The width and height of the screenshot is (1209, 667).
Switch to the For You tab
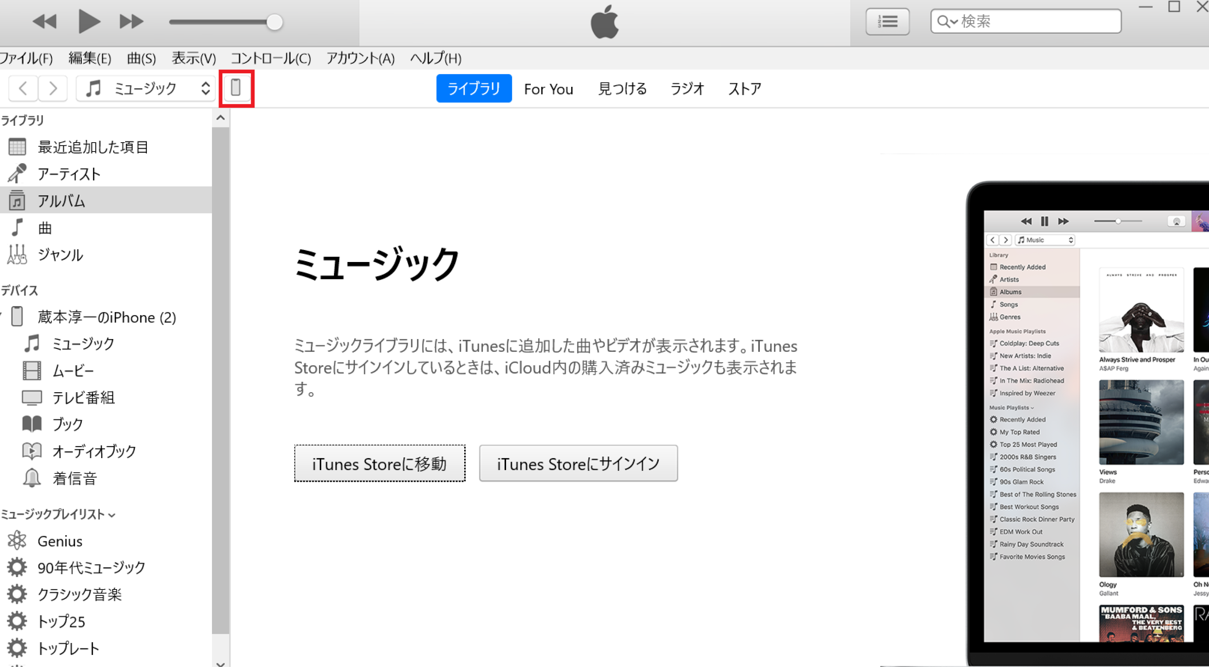(548, 89)
